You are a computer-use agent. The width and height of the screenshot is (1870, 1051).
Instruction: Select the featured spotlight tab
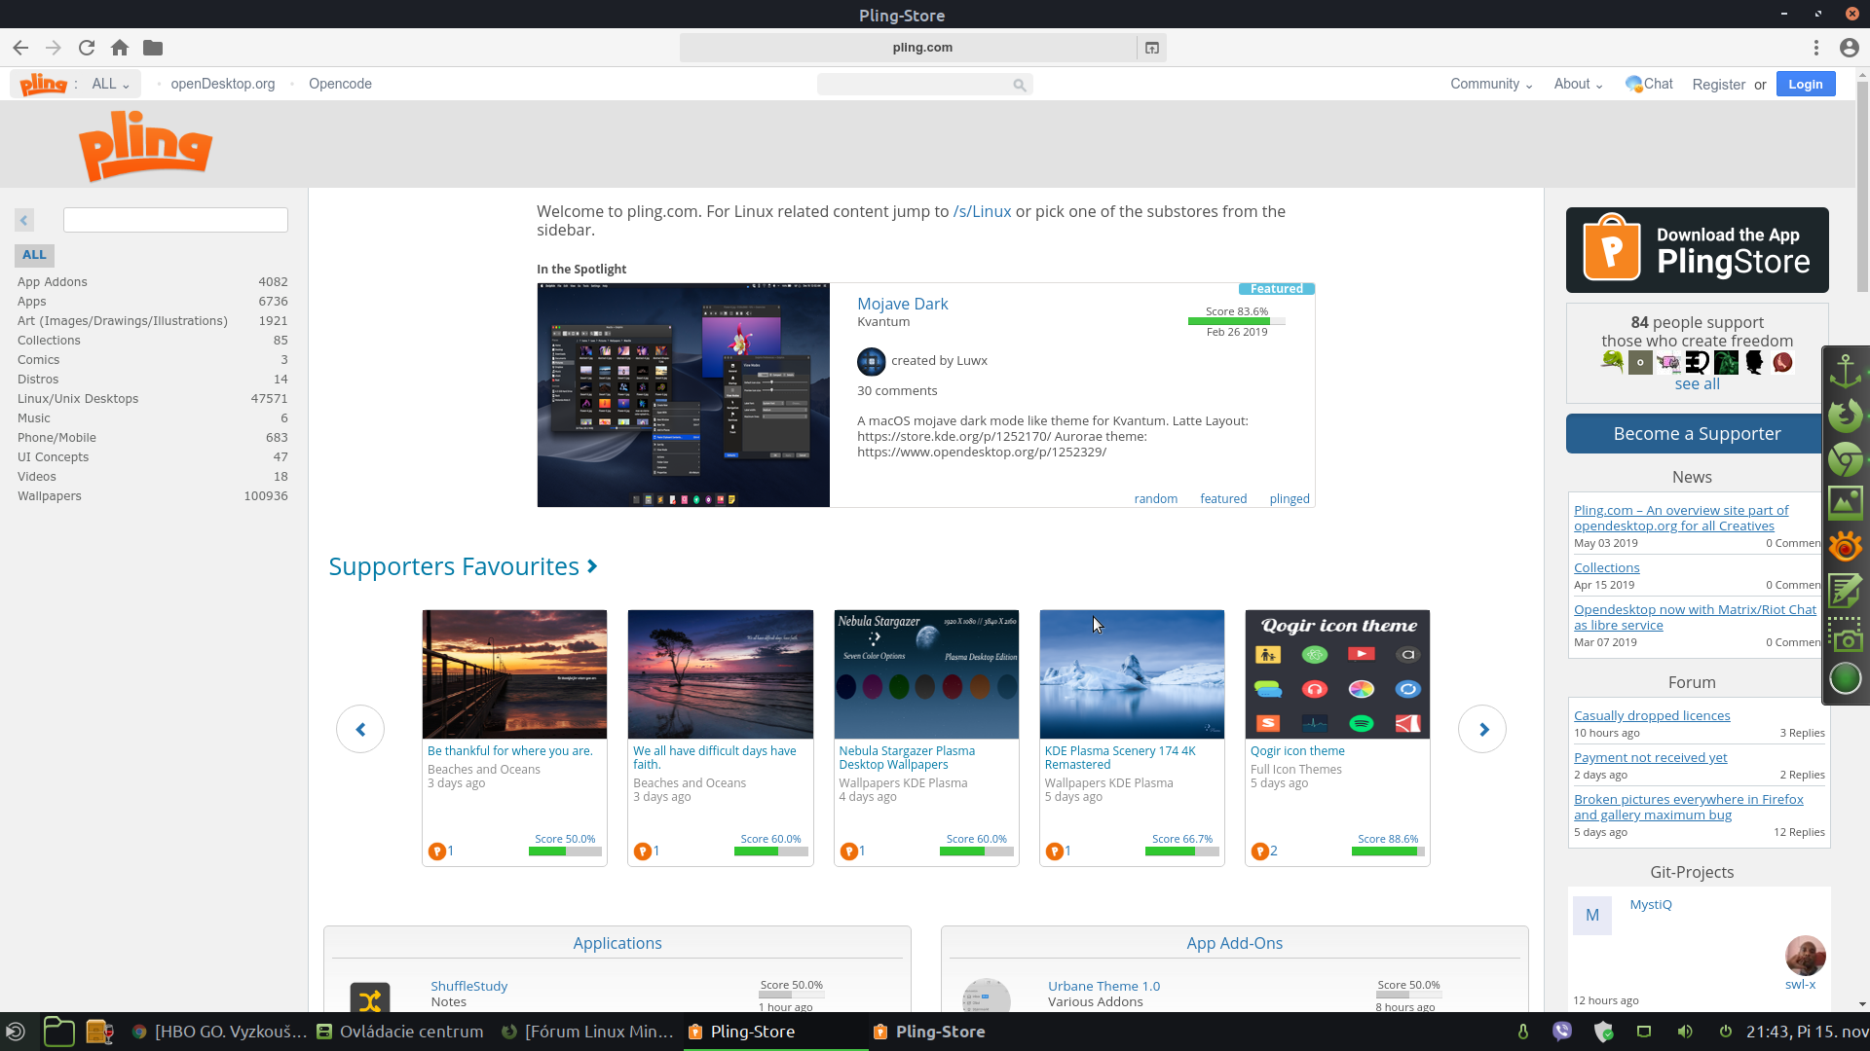click(1223, 498)
